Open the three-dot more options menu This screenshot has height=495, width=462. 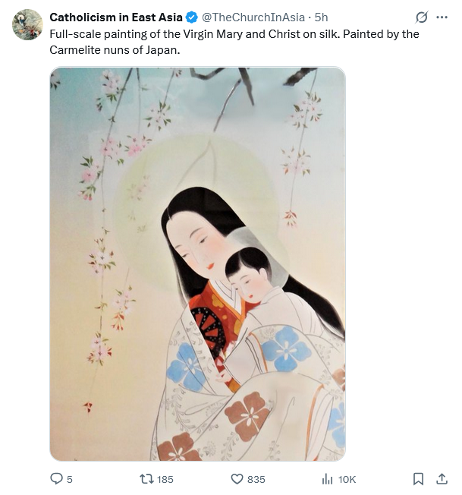[442, 17]
